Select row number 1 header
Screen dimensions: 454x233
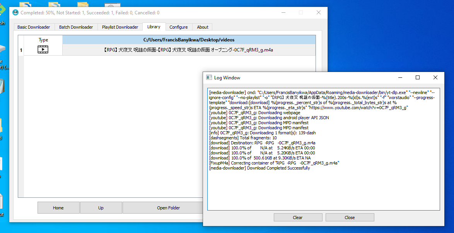[21, 50]
